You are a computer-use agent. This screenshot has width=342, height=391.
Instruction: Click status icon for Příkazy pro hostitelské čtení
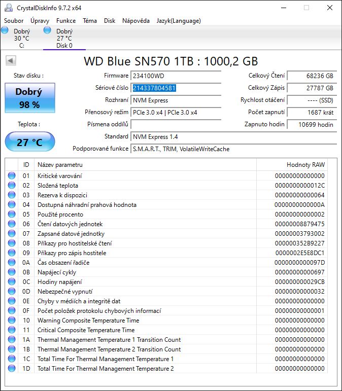[x=12, y=243]
